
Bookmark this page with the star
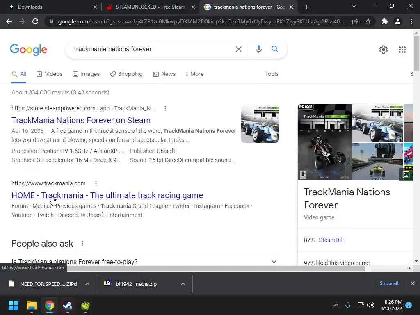point(368,21)
